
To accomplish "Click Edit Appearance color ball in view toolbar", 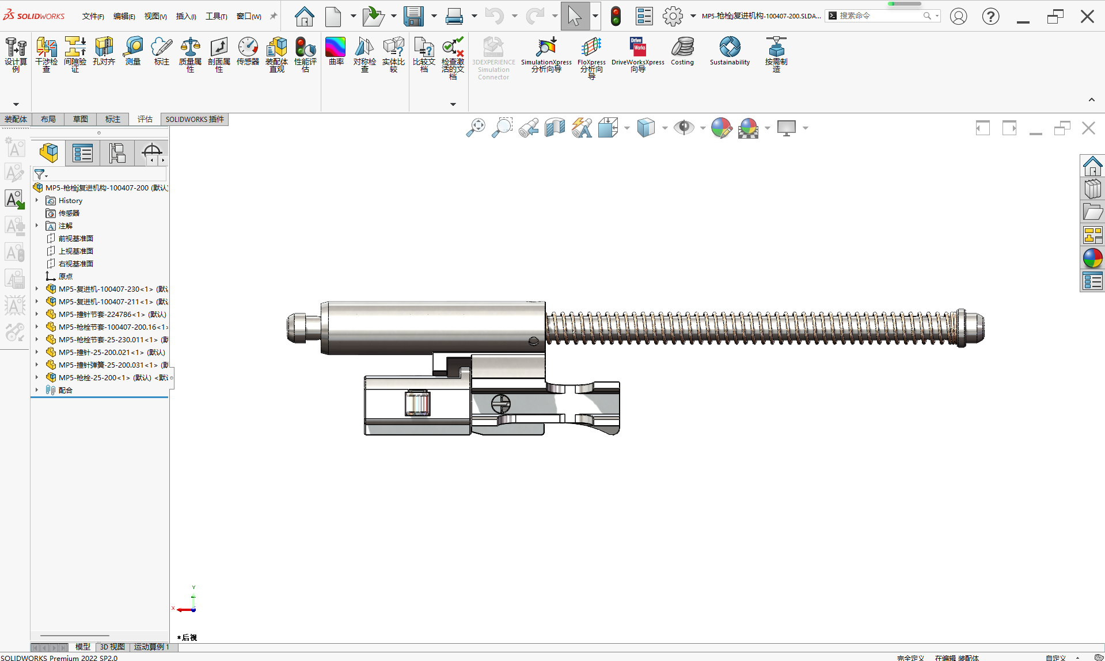I will tap(722, 128).
